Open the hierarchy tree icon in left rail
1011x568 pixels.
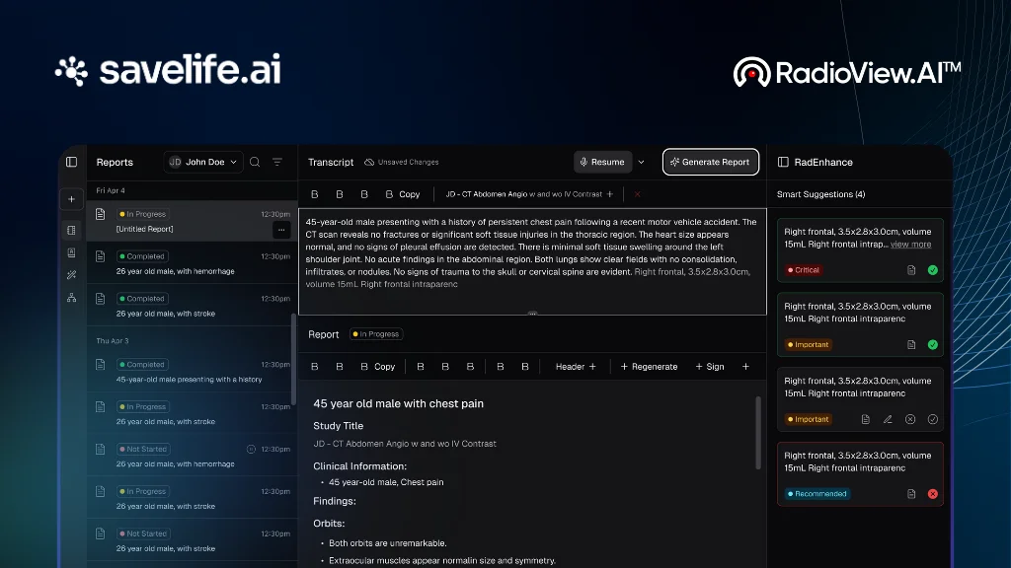pyautogui.click(x=71, y=298)
